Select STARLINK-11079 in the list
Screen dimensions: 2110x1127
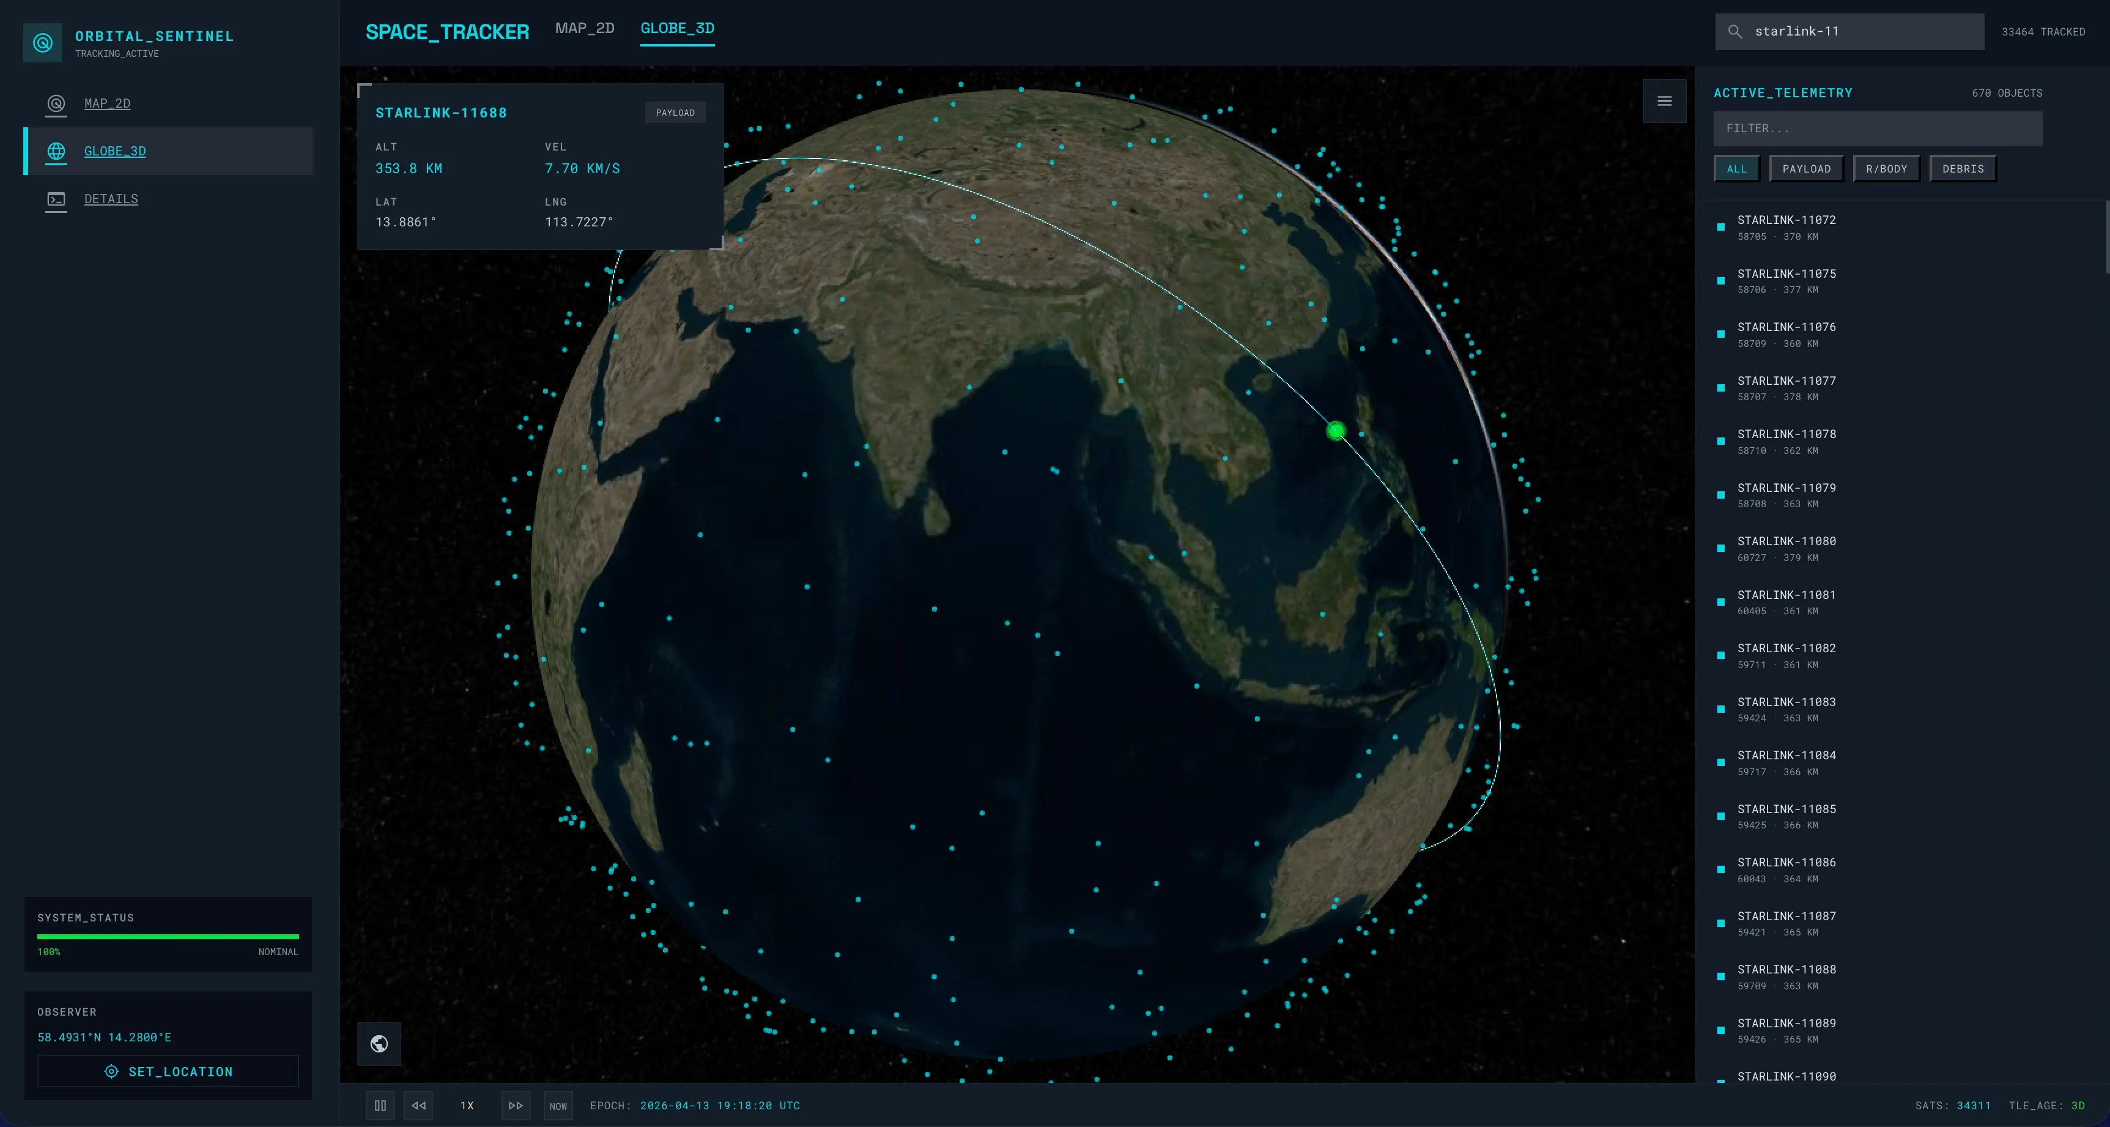[1900, 495]
